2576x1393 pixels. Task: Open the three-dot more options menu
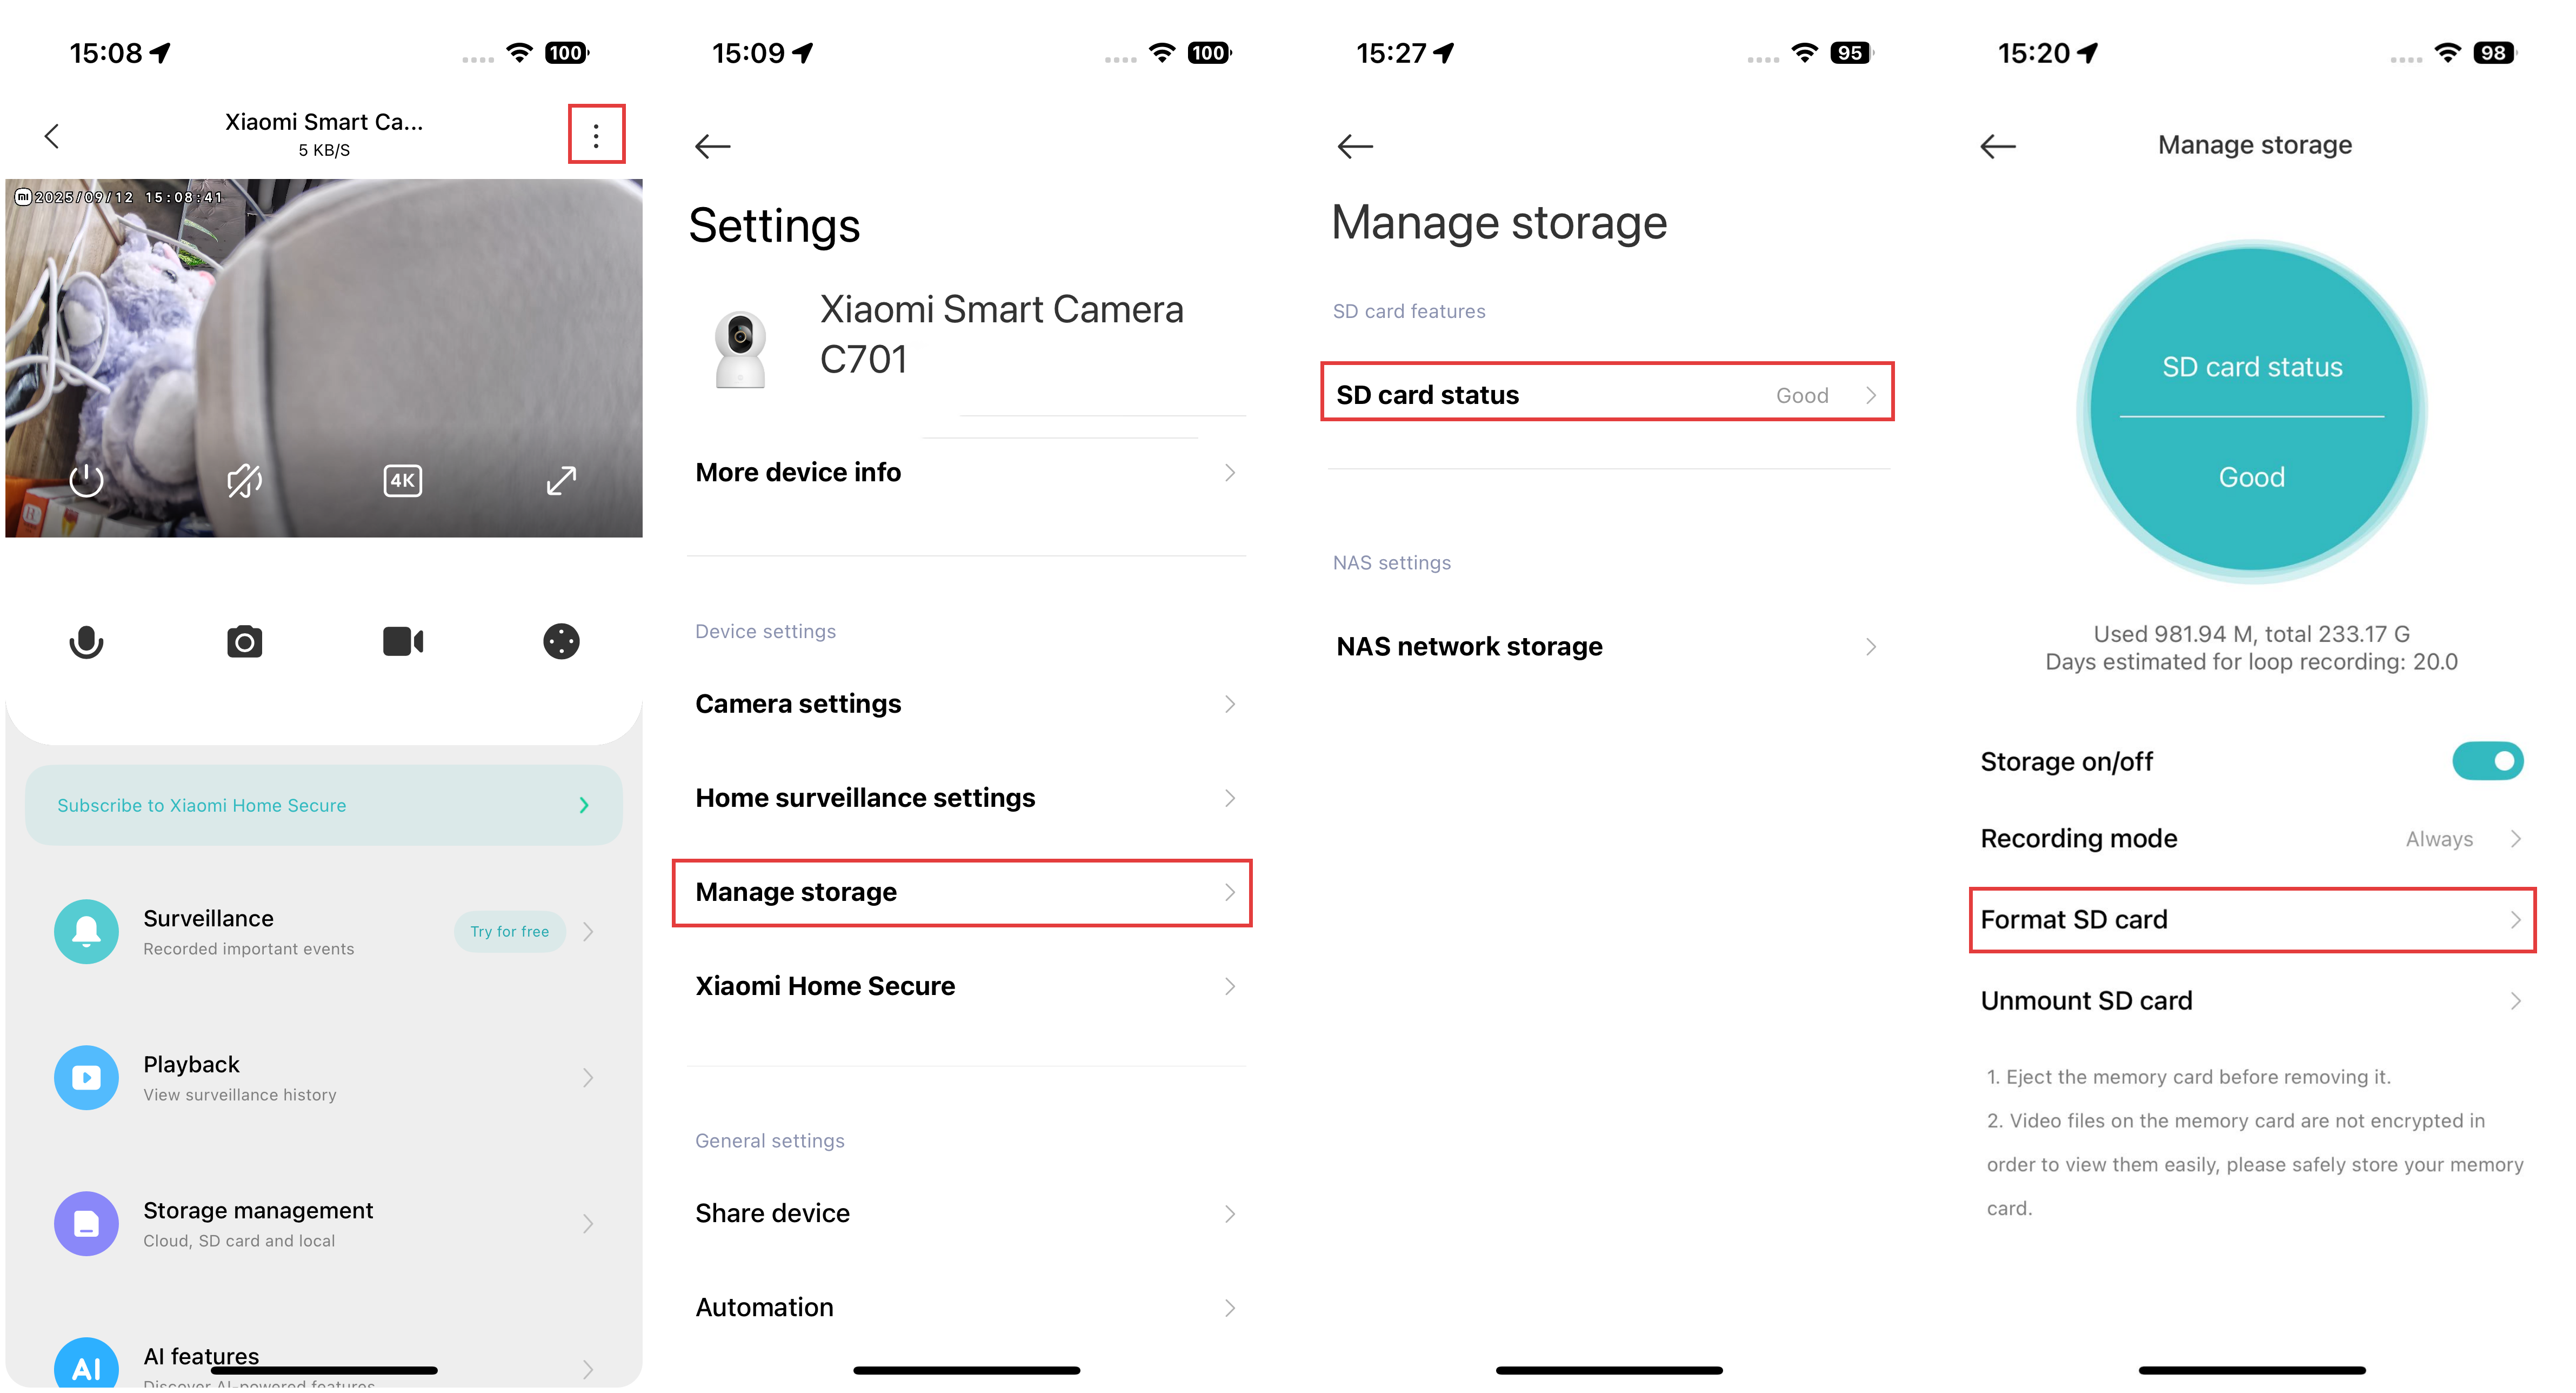[x=596, y=135]
